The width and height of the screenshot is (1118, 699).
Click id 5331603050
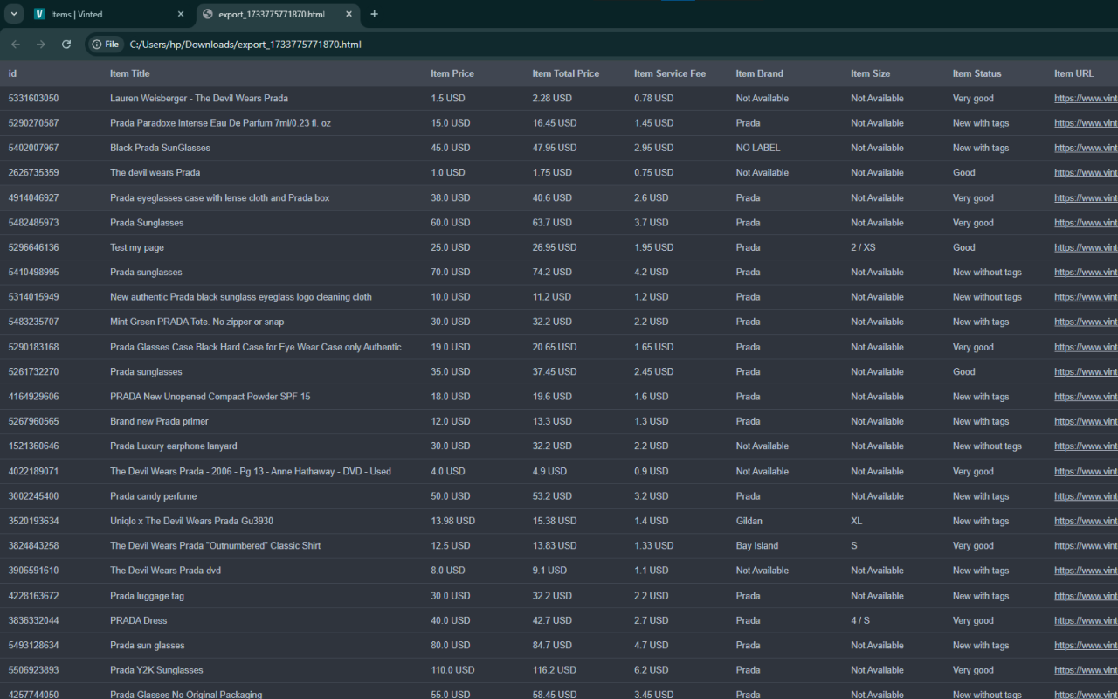pyautogui.click(x=33, y=99)
